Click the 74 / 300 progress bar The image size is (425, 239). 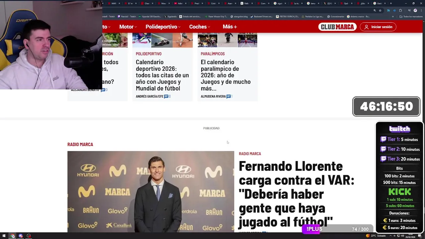coord(338,229)
